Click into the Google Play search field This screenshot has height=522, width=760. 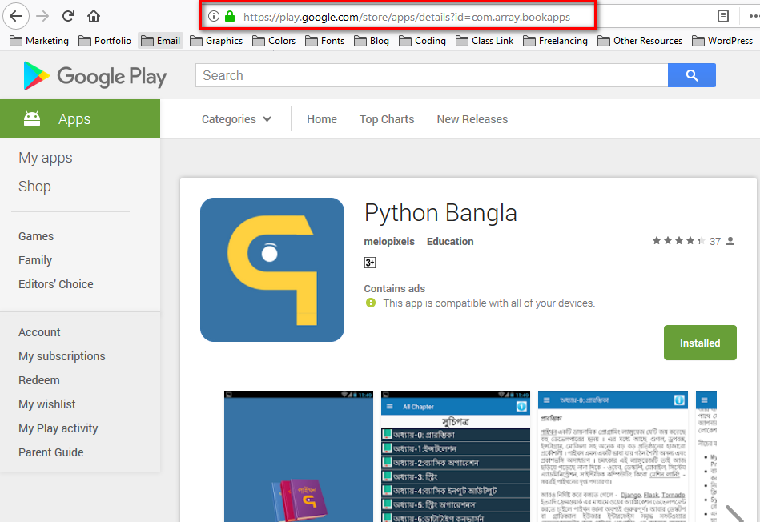(432, 75)
